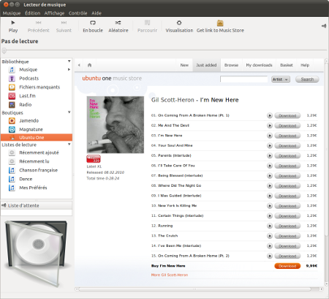Open the Édition menu
Image resolution: width=329 pixels, height=299 pixels.
point(32,13)
